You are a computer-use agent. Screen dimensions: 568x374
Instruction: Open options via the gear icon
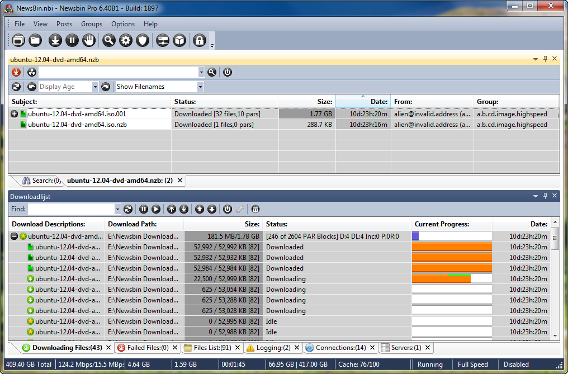(x=126, y=40)
